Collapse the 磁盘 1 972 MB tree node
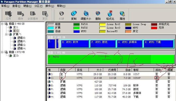The width and height of the screenshot is (176, 101). tap(2, 52)
